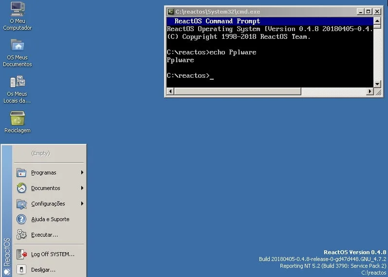Click the Documentos clock icon in Start menu
The image size is (388, 277).
click(x=21, y=188)
